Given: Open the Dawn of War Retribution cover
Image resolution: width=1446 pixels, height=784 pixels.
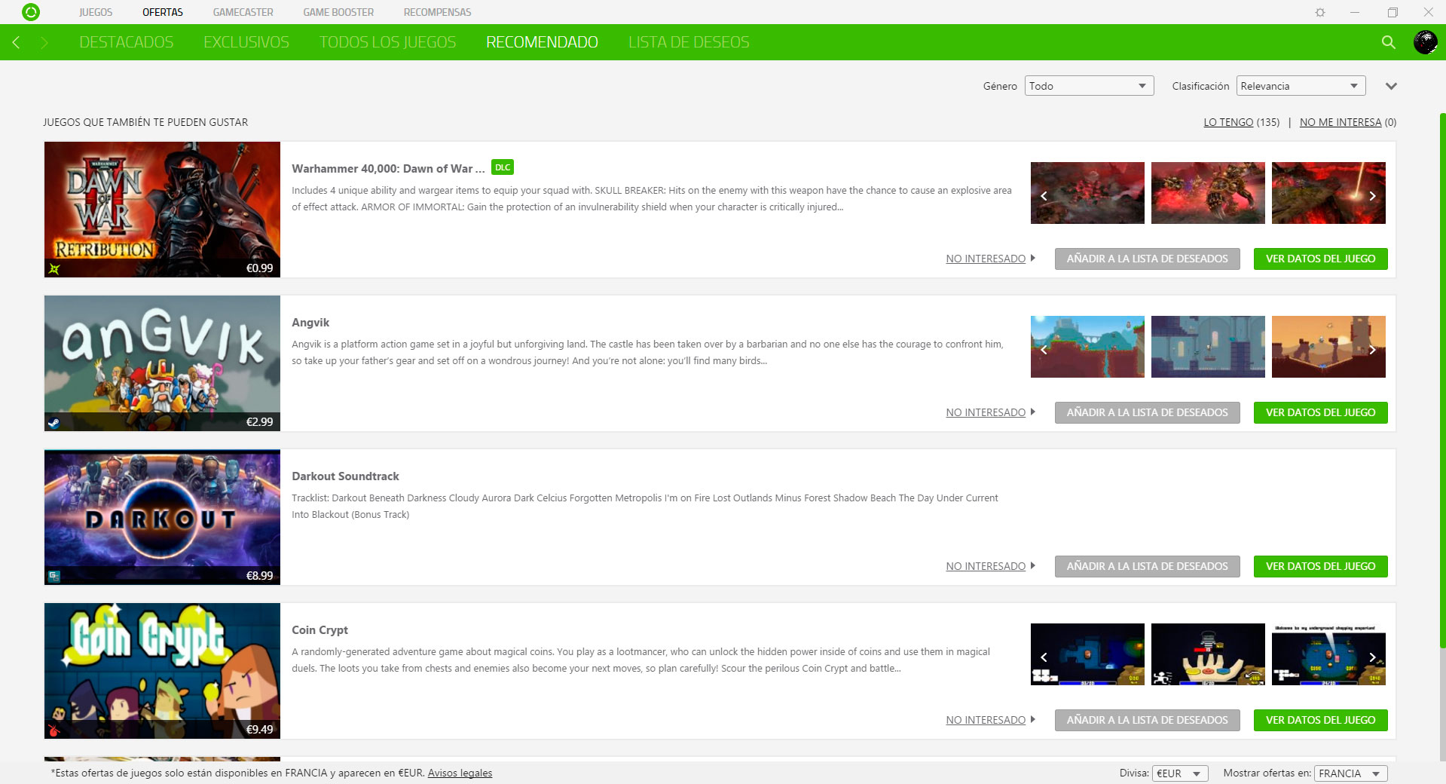Looking at the screenshot, I should (162, 210).
